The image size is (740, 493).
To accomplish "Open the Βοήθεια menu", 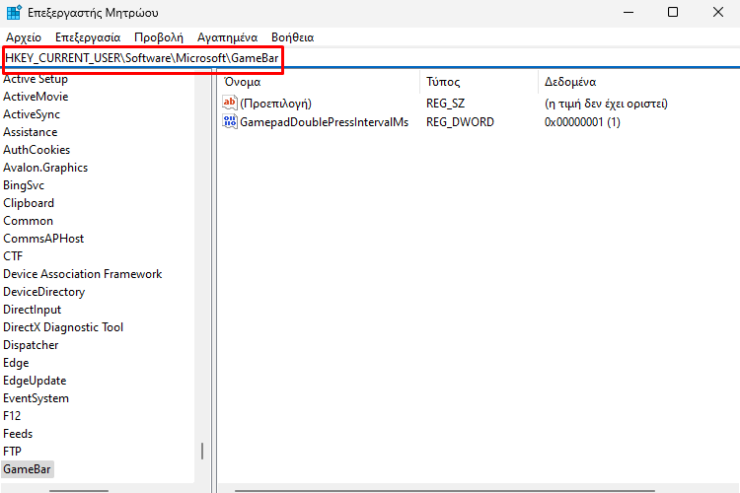I will pyautogui.click(x=291, y=37).
